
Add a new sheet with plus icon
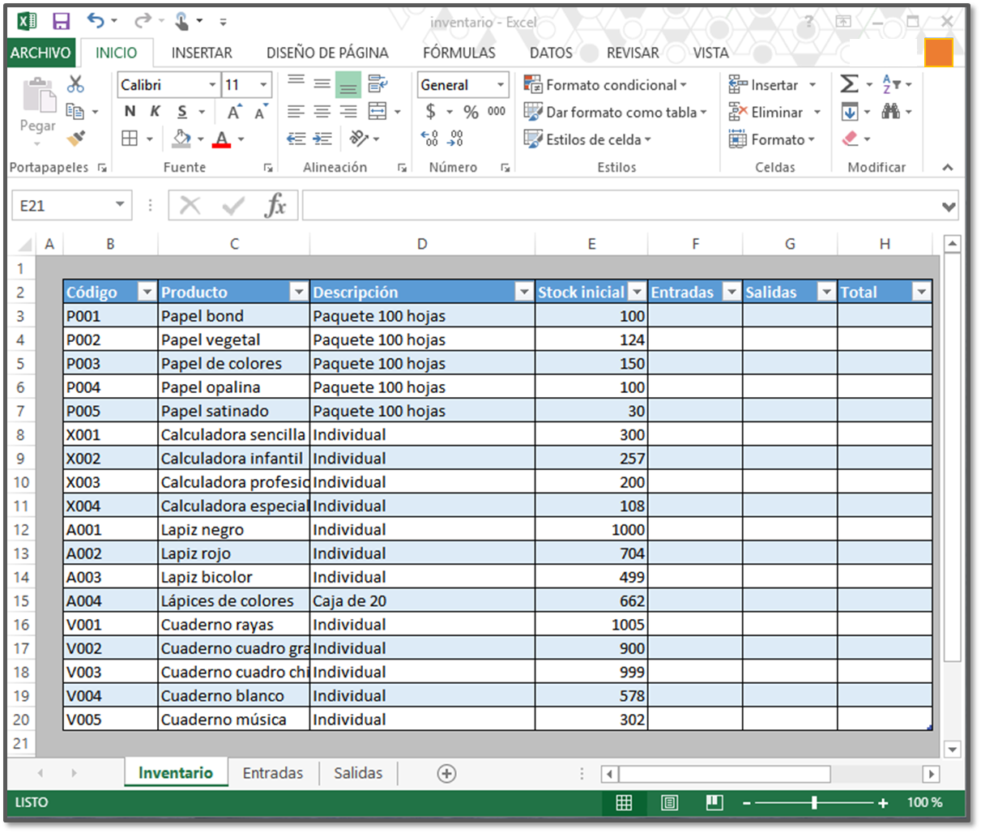coord(446,773)
